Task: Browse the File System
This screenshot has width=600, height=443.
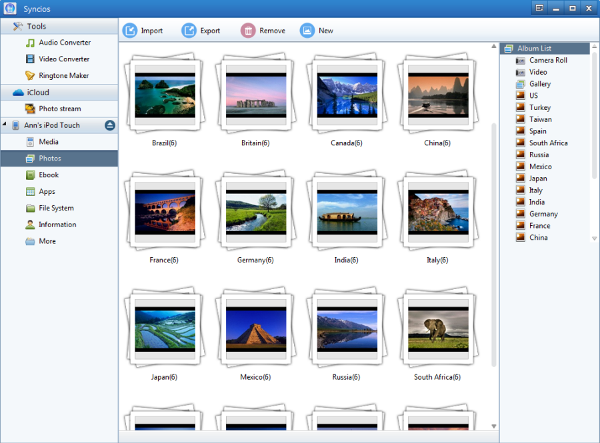Action: pyautogui.click(x=59, y=208)
